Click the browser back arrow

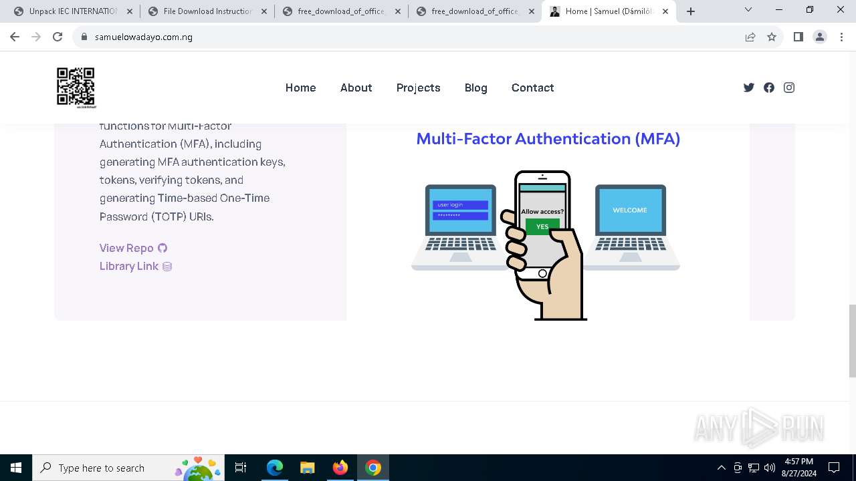[15, 37]
